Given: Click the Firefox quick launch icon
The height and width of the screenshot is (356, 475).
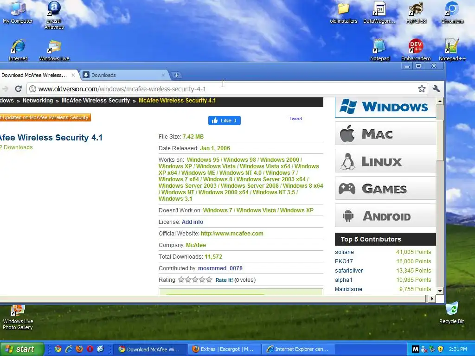Looking at the screenshot, I should 79,349.
